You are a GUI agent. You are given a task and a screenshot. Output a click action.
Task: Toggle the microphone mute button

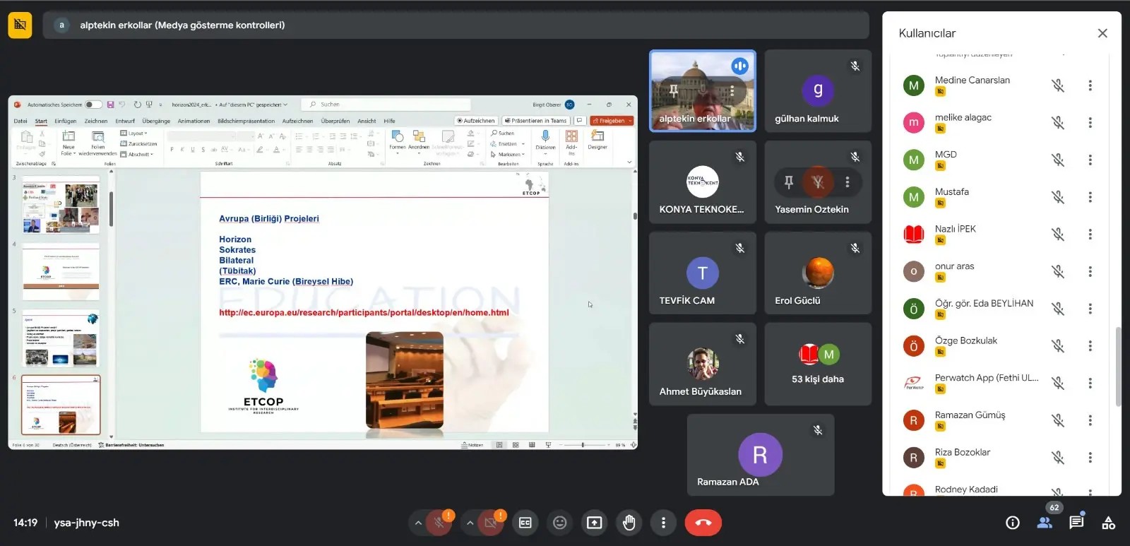(439, 523)
